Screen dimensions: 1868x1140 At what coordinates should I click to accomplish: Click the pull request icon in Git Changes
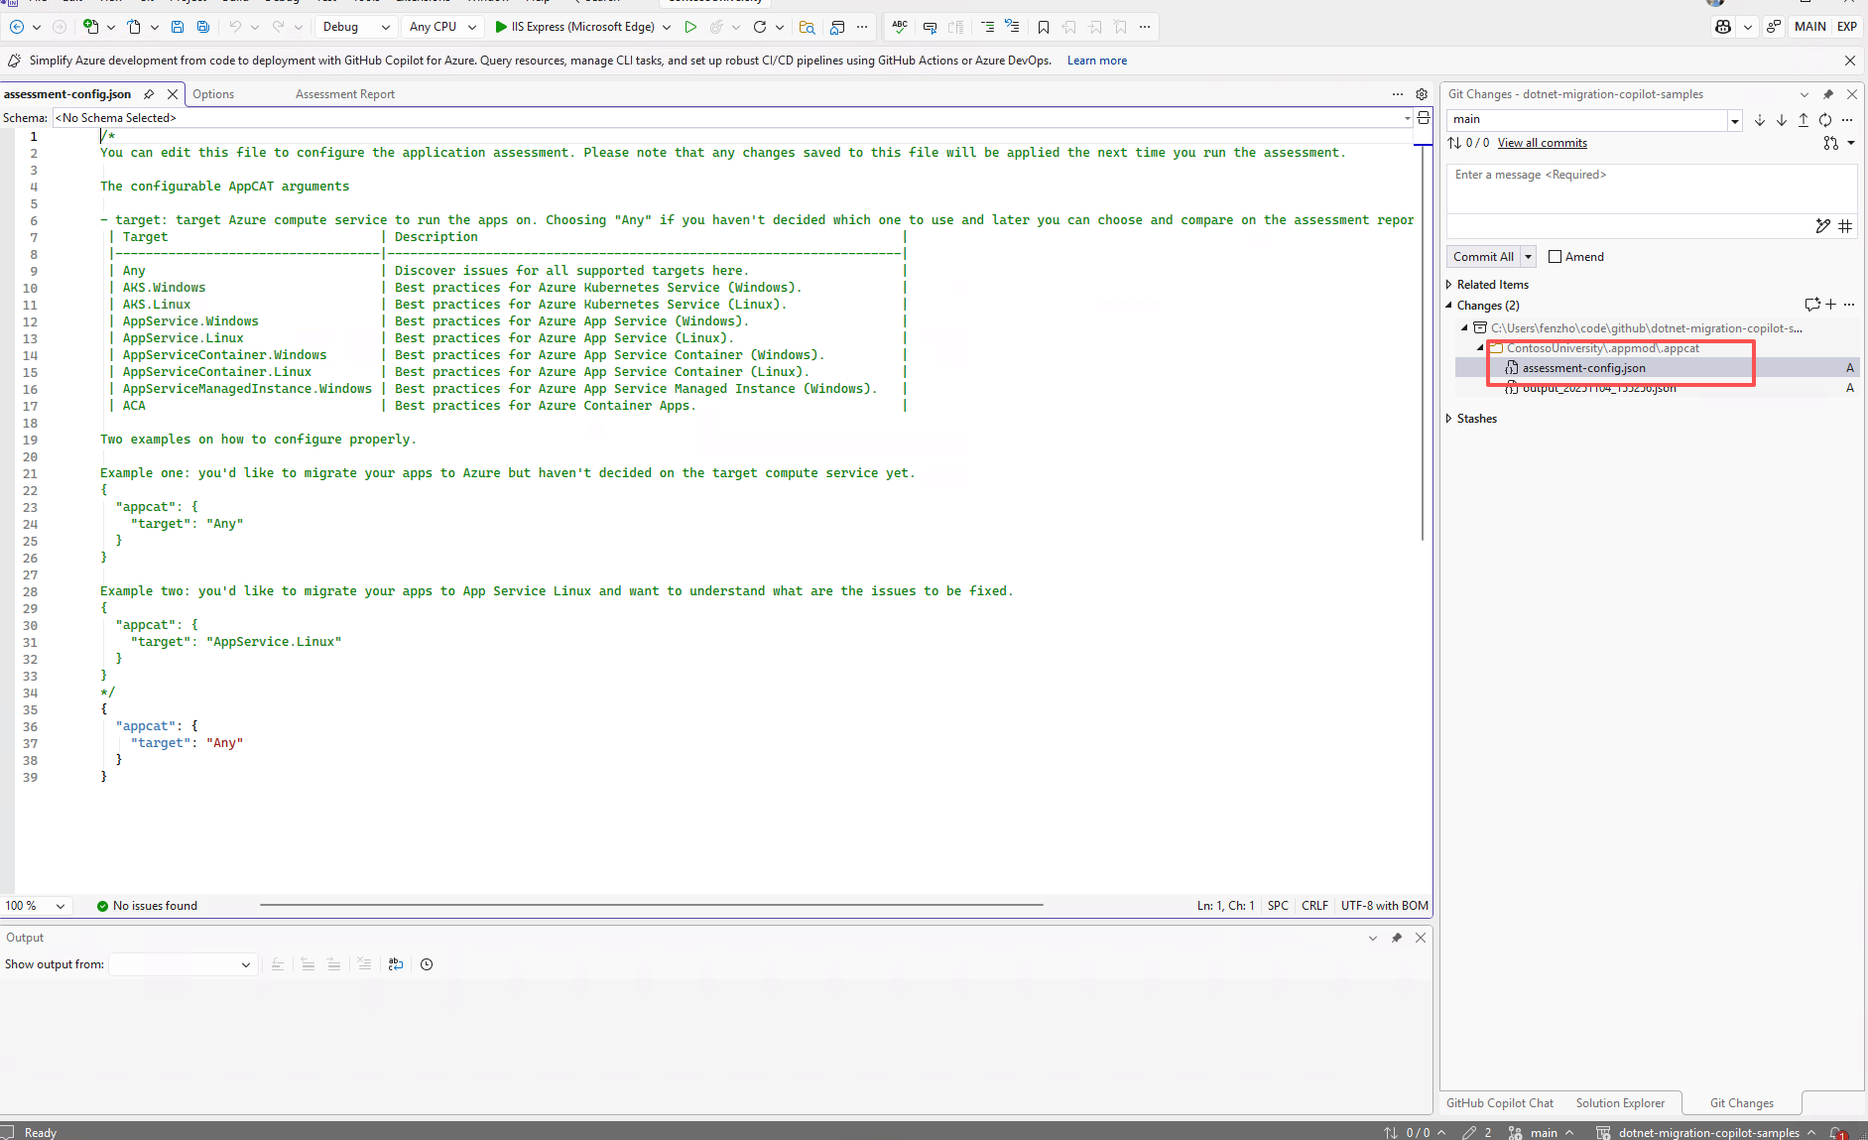tap(1830, 143)
